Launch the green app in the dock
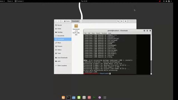Screen dimensions: 178x100 (79, 97)
